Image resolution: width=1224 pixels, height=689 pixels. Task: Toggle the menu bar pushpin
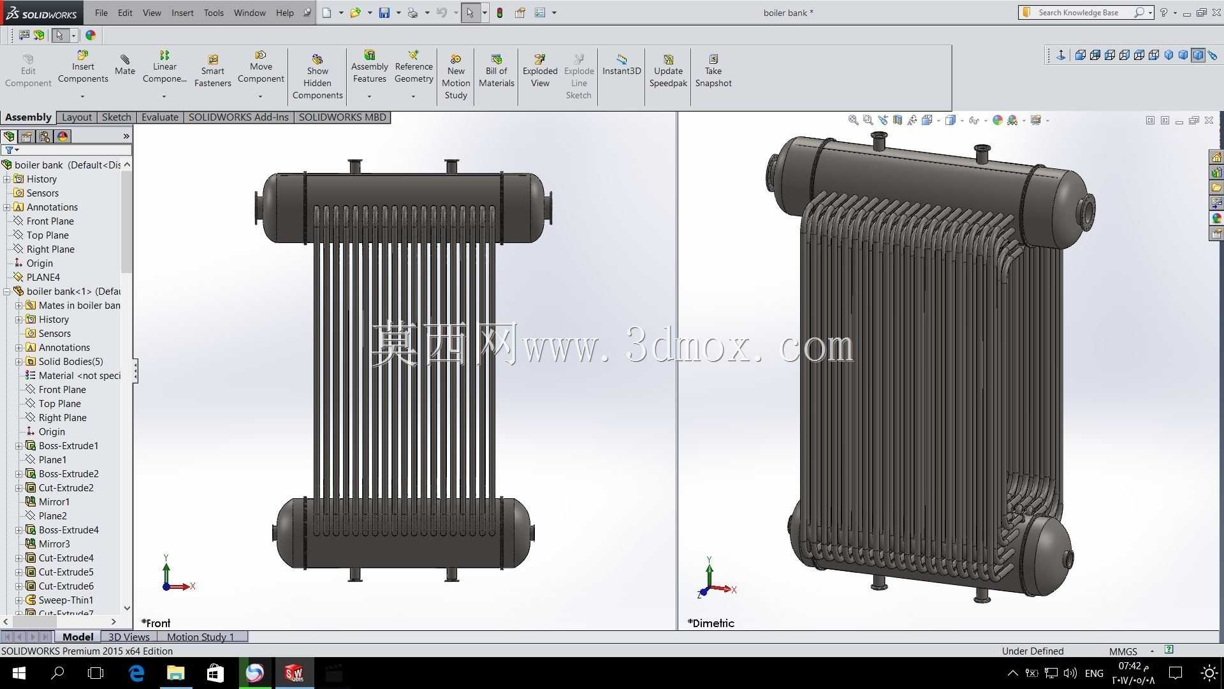coord(307,13)
